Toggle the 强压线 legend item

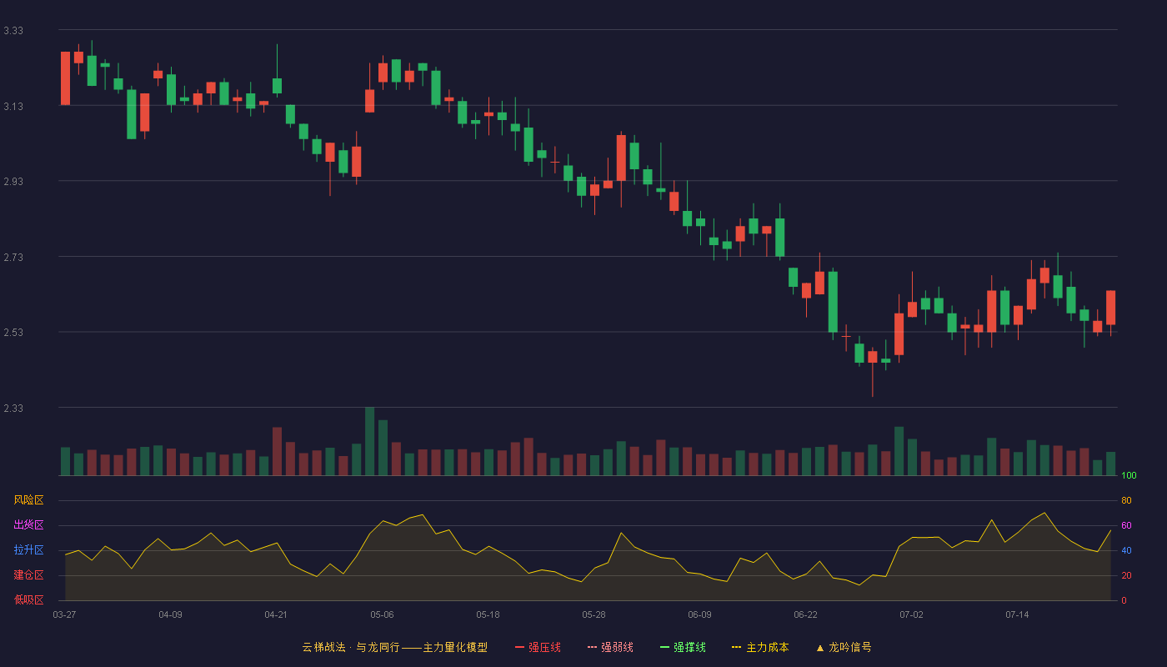click(538, 647)
